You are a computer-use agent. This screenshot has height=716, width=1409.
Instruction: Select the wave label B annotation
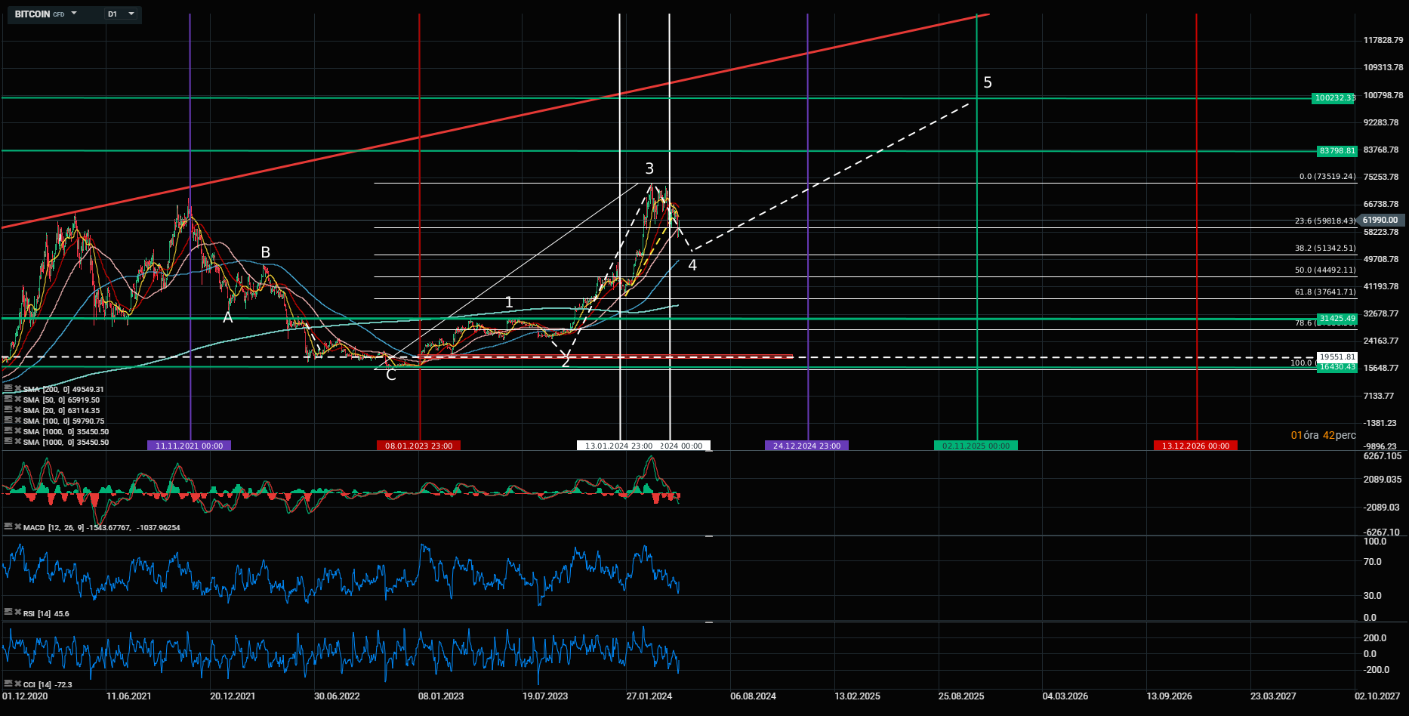pos(266,252)
